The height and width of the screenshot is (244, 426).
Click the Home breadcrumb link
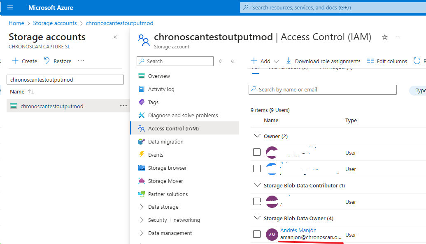click(x=16, y=23)
